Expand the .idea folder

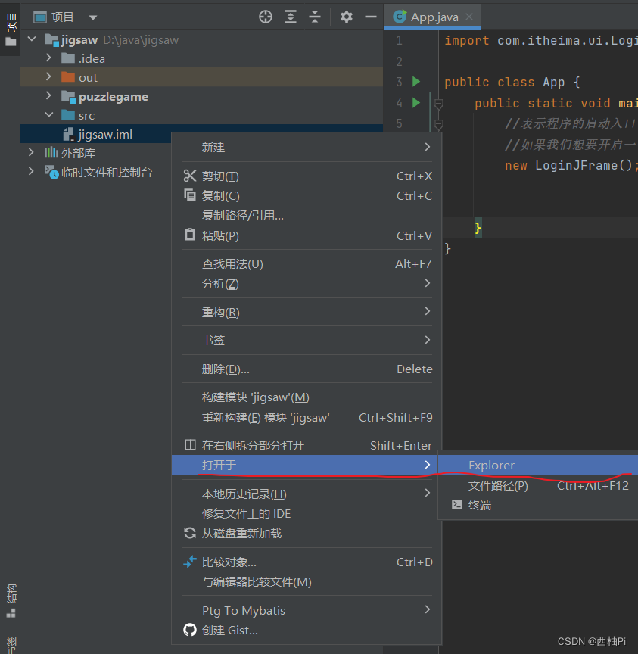pos(48,58)
